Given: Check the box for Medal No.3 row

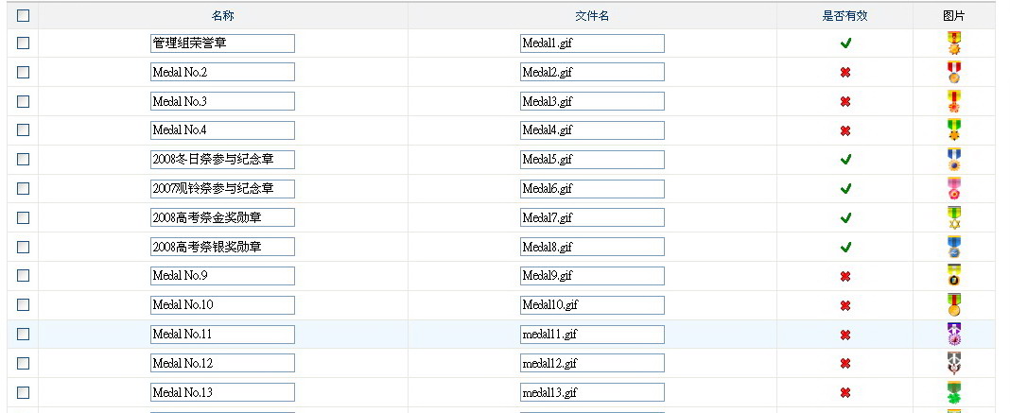Looking at the screenshot, I should coord(24,101).
